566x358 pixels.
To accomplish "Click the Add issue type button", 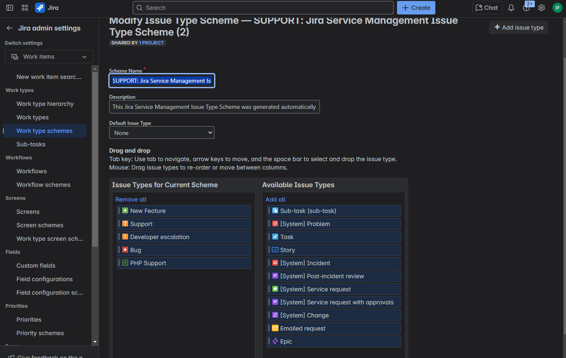I will pyautogui.click(x=518, y=27).
